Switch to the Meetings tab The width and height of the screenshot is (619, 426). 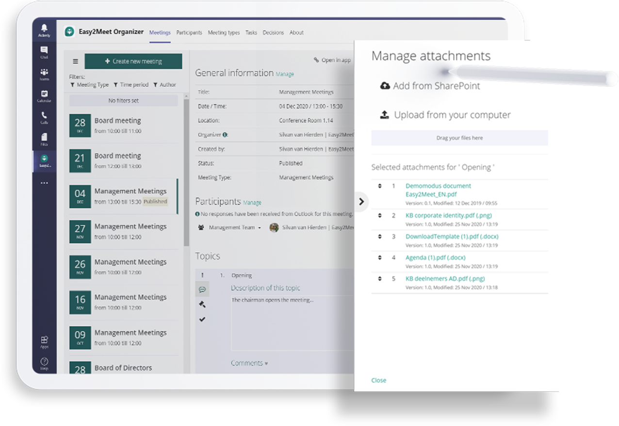160,33
